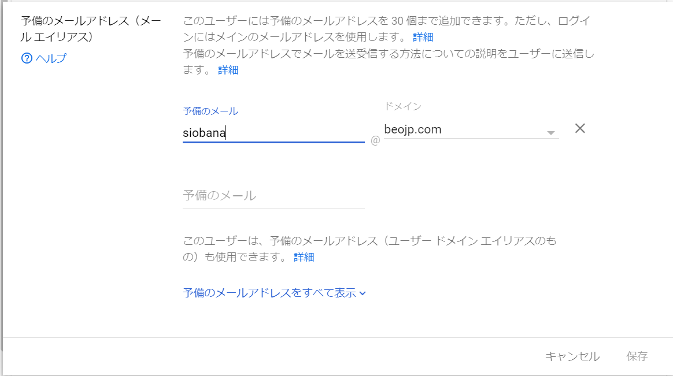The height and width of the screenshot is (376, 673).
Task: Click キャンセル to discard changes
Action: tap(572, 356)
